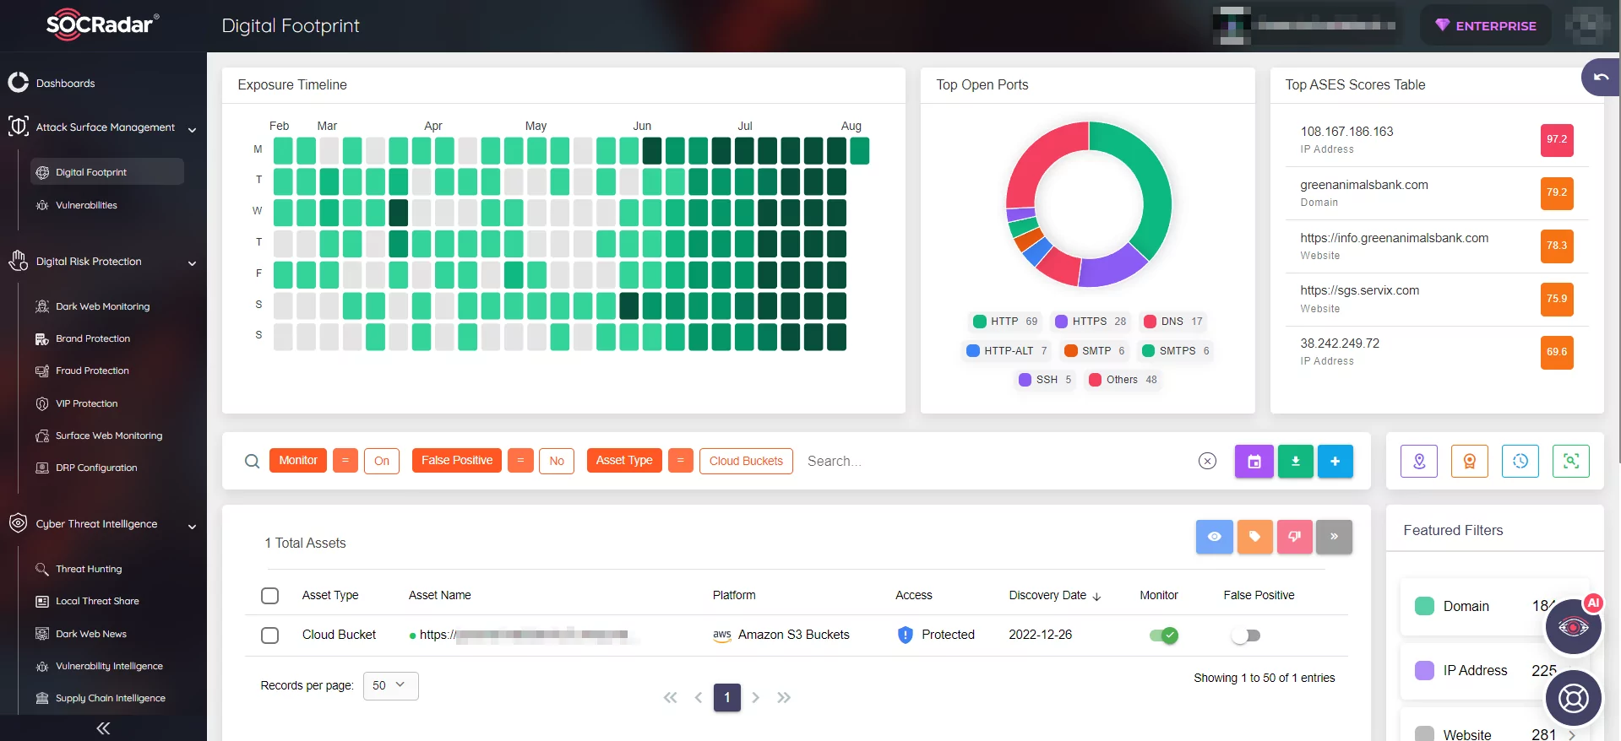Check the select-all checkbox in table header

point(270,596)
